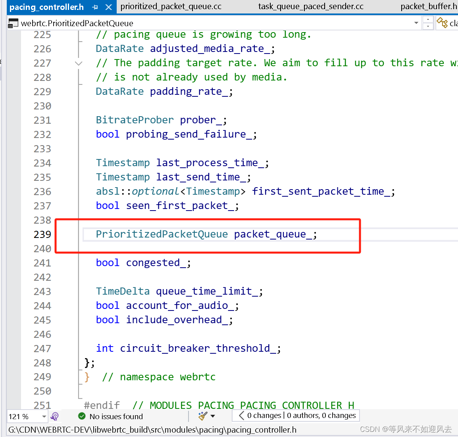
Task: Click last_process_time_ on line 234
Action: tap(210, 163)
